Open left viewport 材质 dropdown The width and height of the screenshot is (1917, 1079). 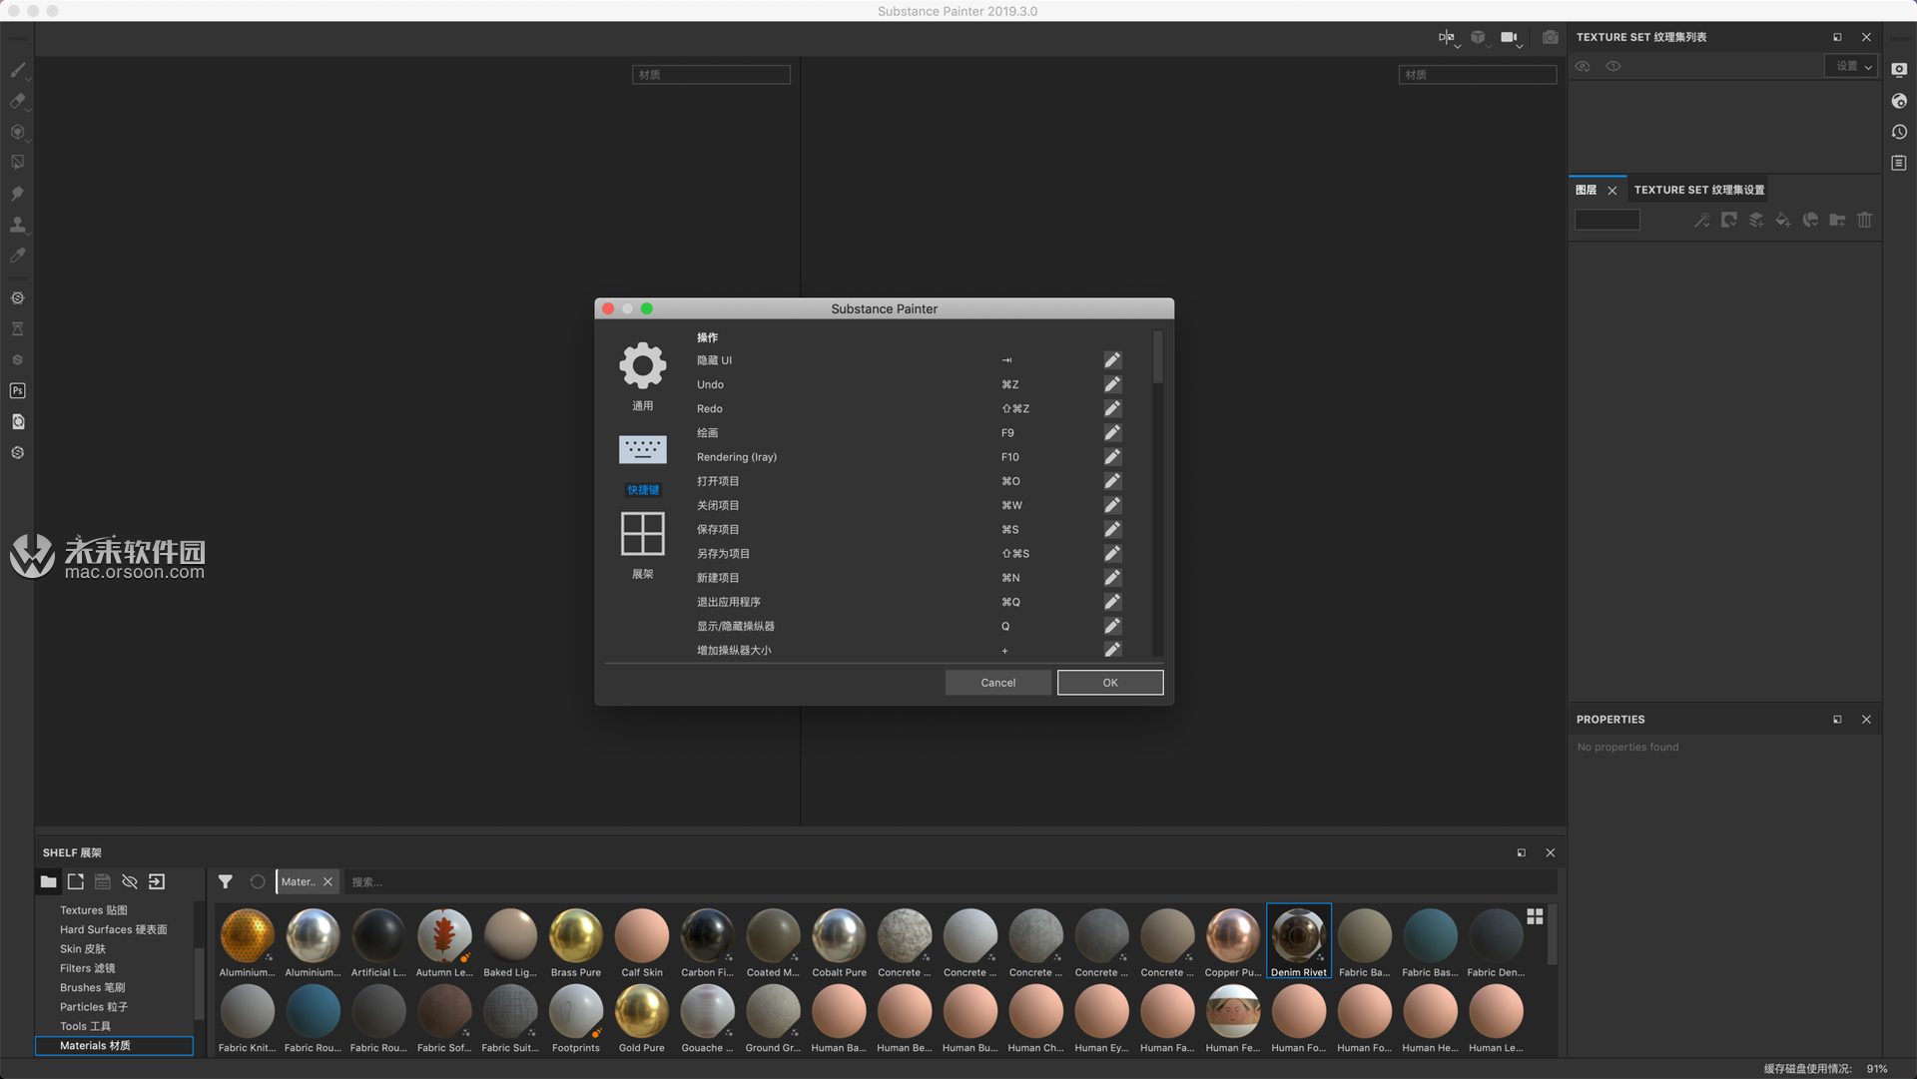point(711,75)
